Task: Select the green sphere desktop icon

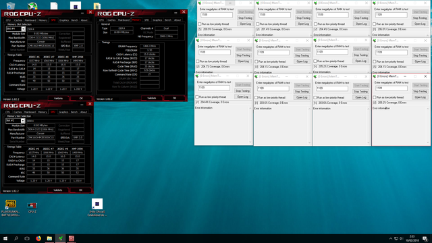Action: coord(32,5)
